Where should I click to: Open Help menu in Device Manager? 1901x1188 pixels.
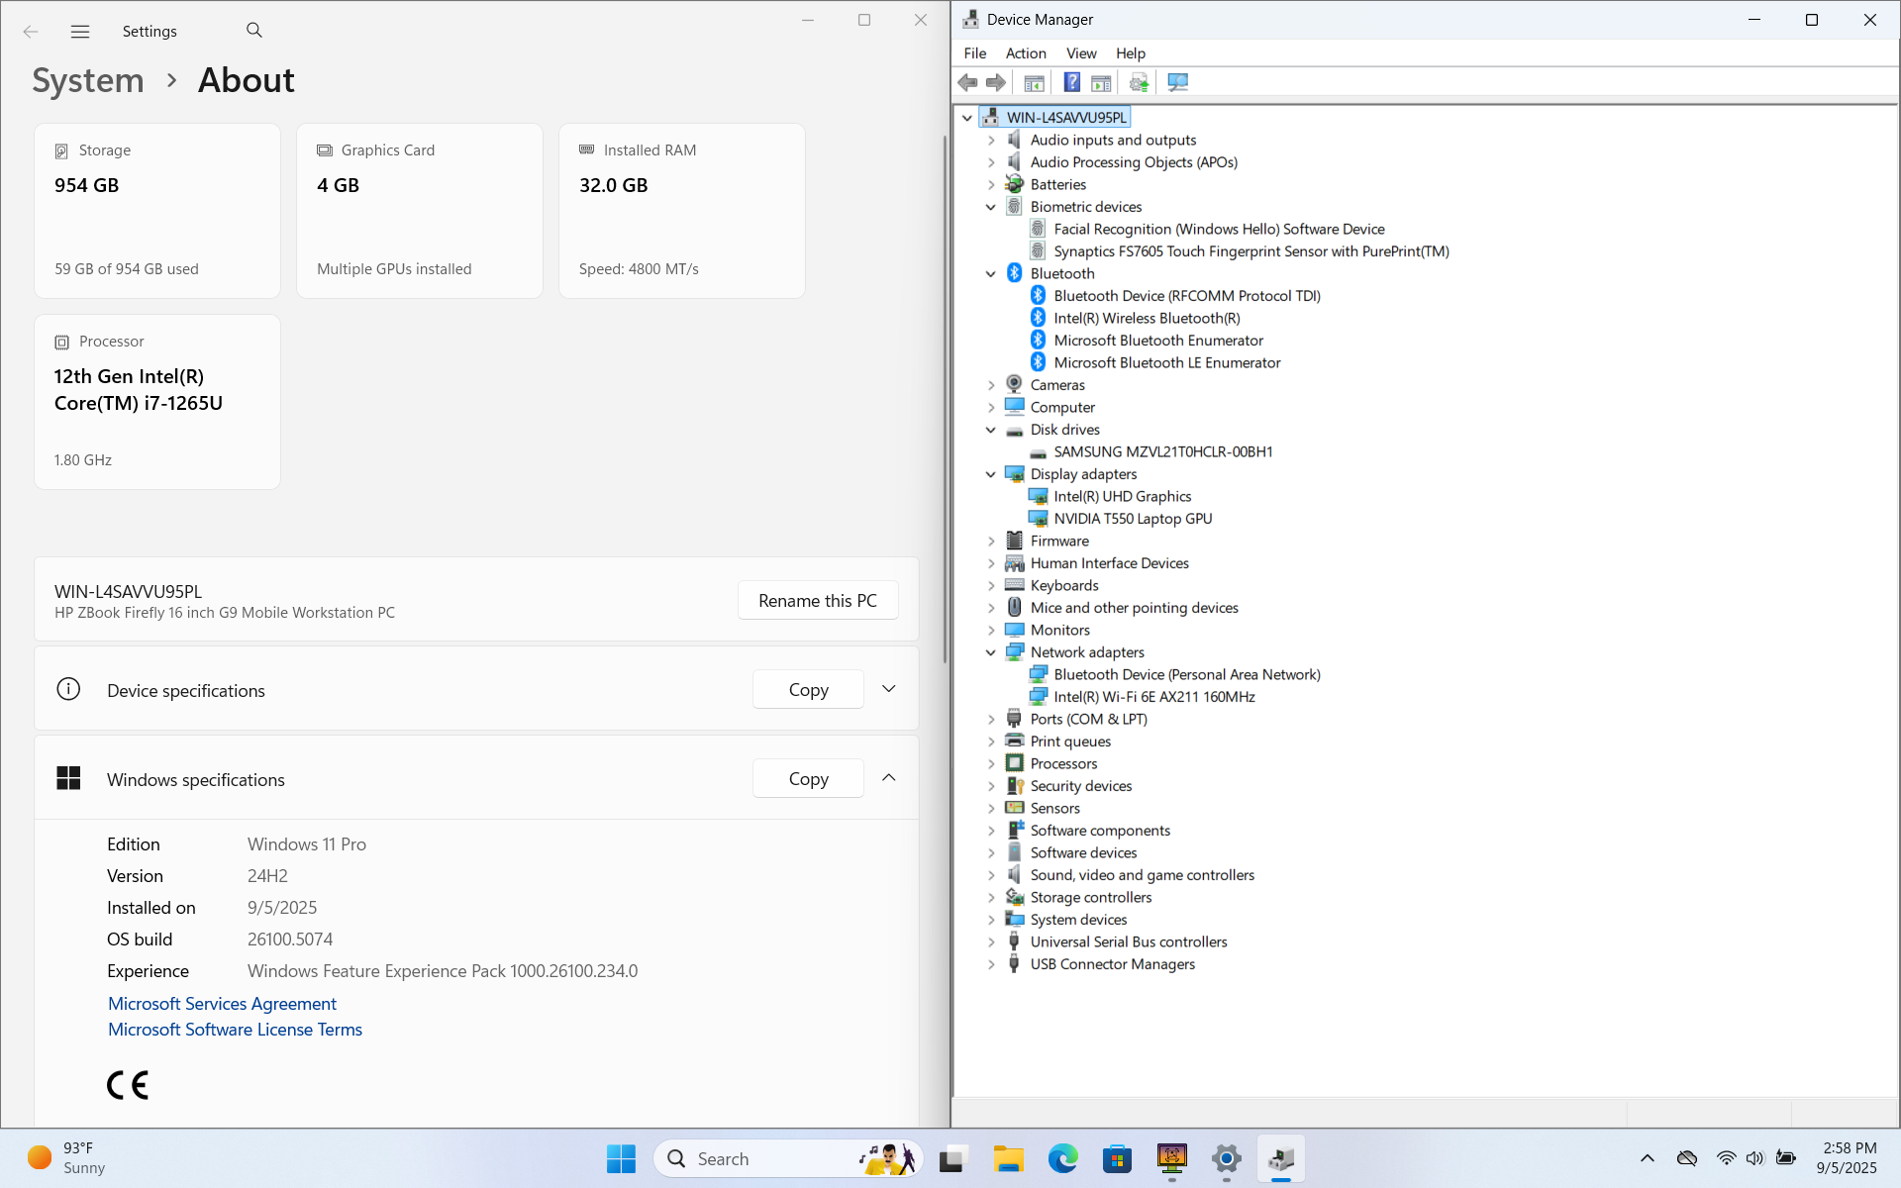(x=1131, y=53)
